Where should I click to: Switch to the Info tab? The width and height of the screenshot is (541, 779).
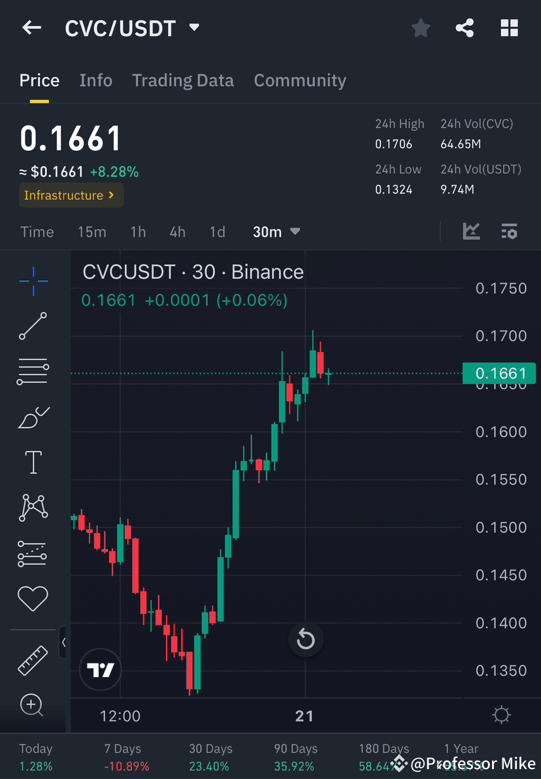[95, 80]
